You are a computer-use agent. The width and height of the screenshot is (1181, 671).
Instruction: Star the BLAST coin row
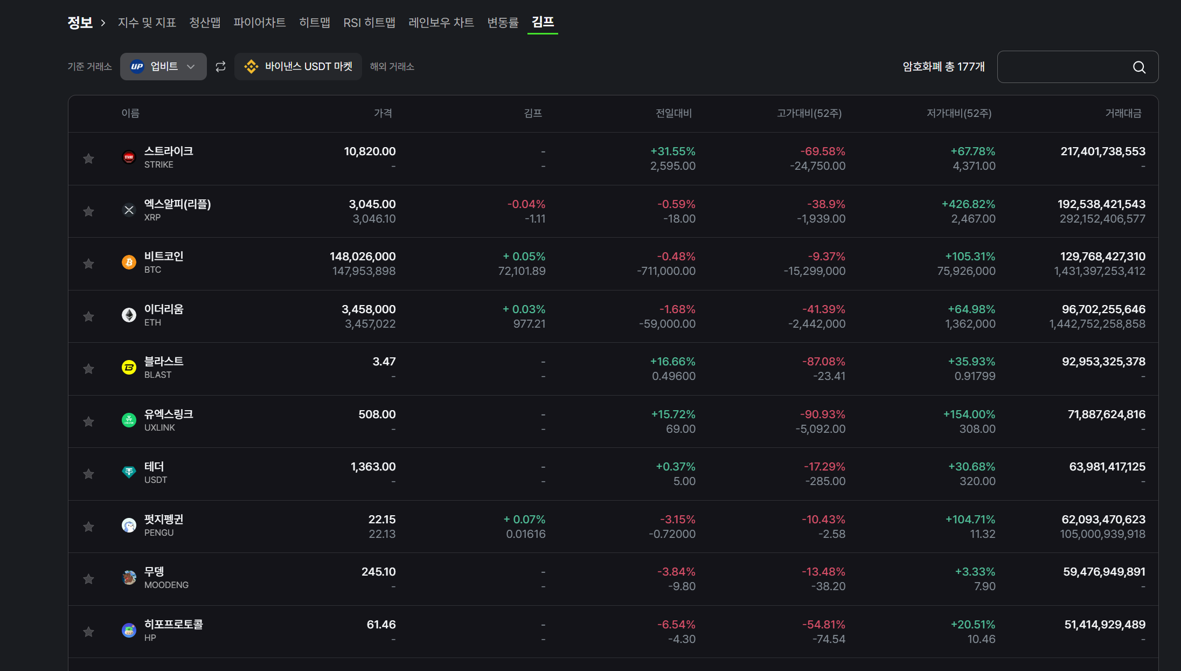click(88, 369)
